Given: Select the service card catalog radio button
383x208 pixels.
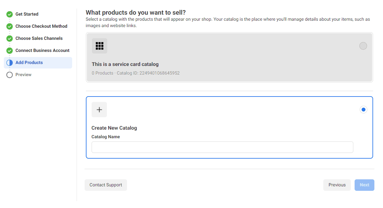Looking at the screenshot, I should tap(363, 46).
